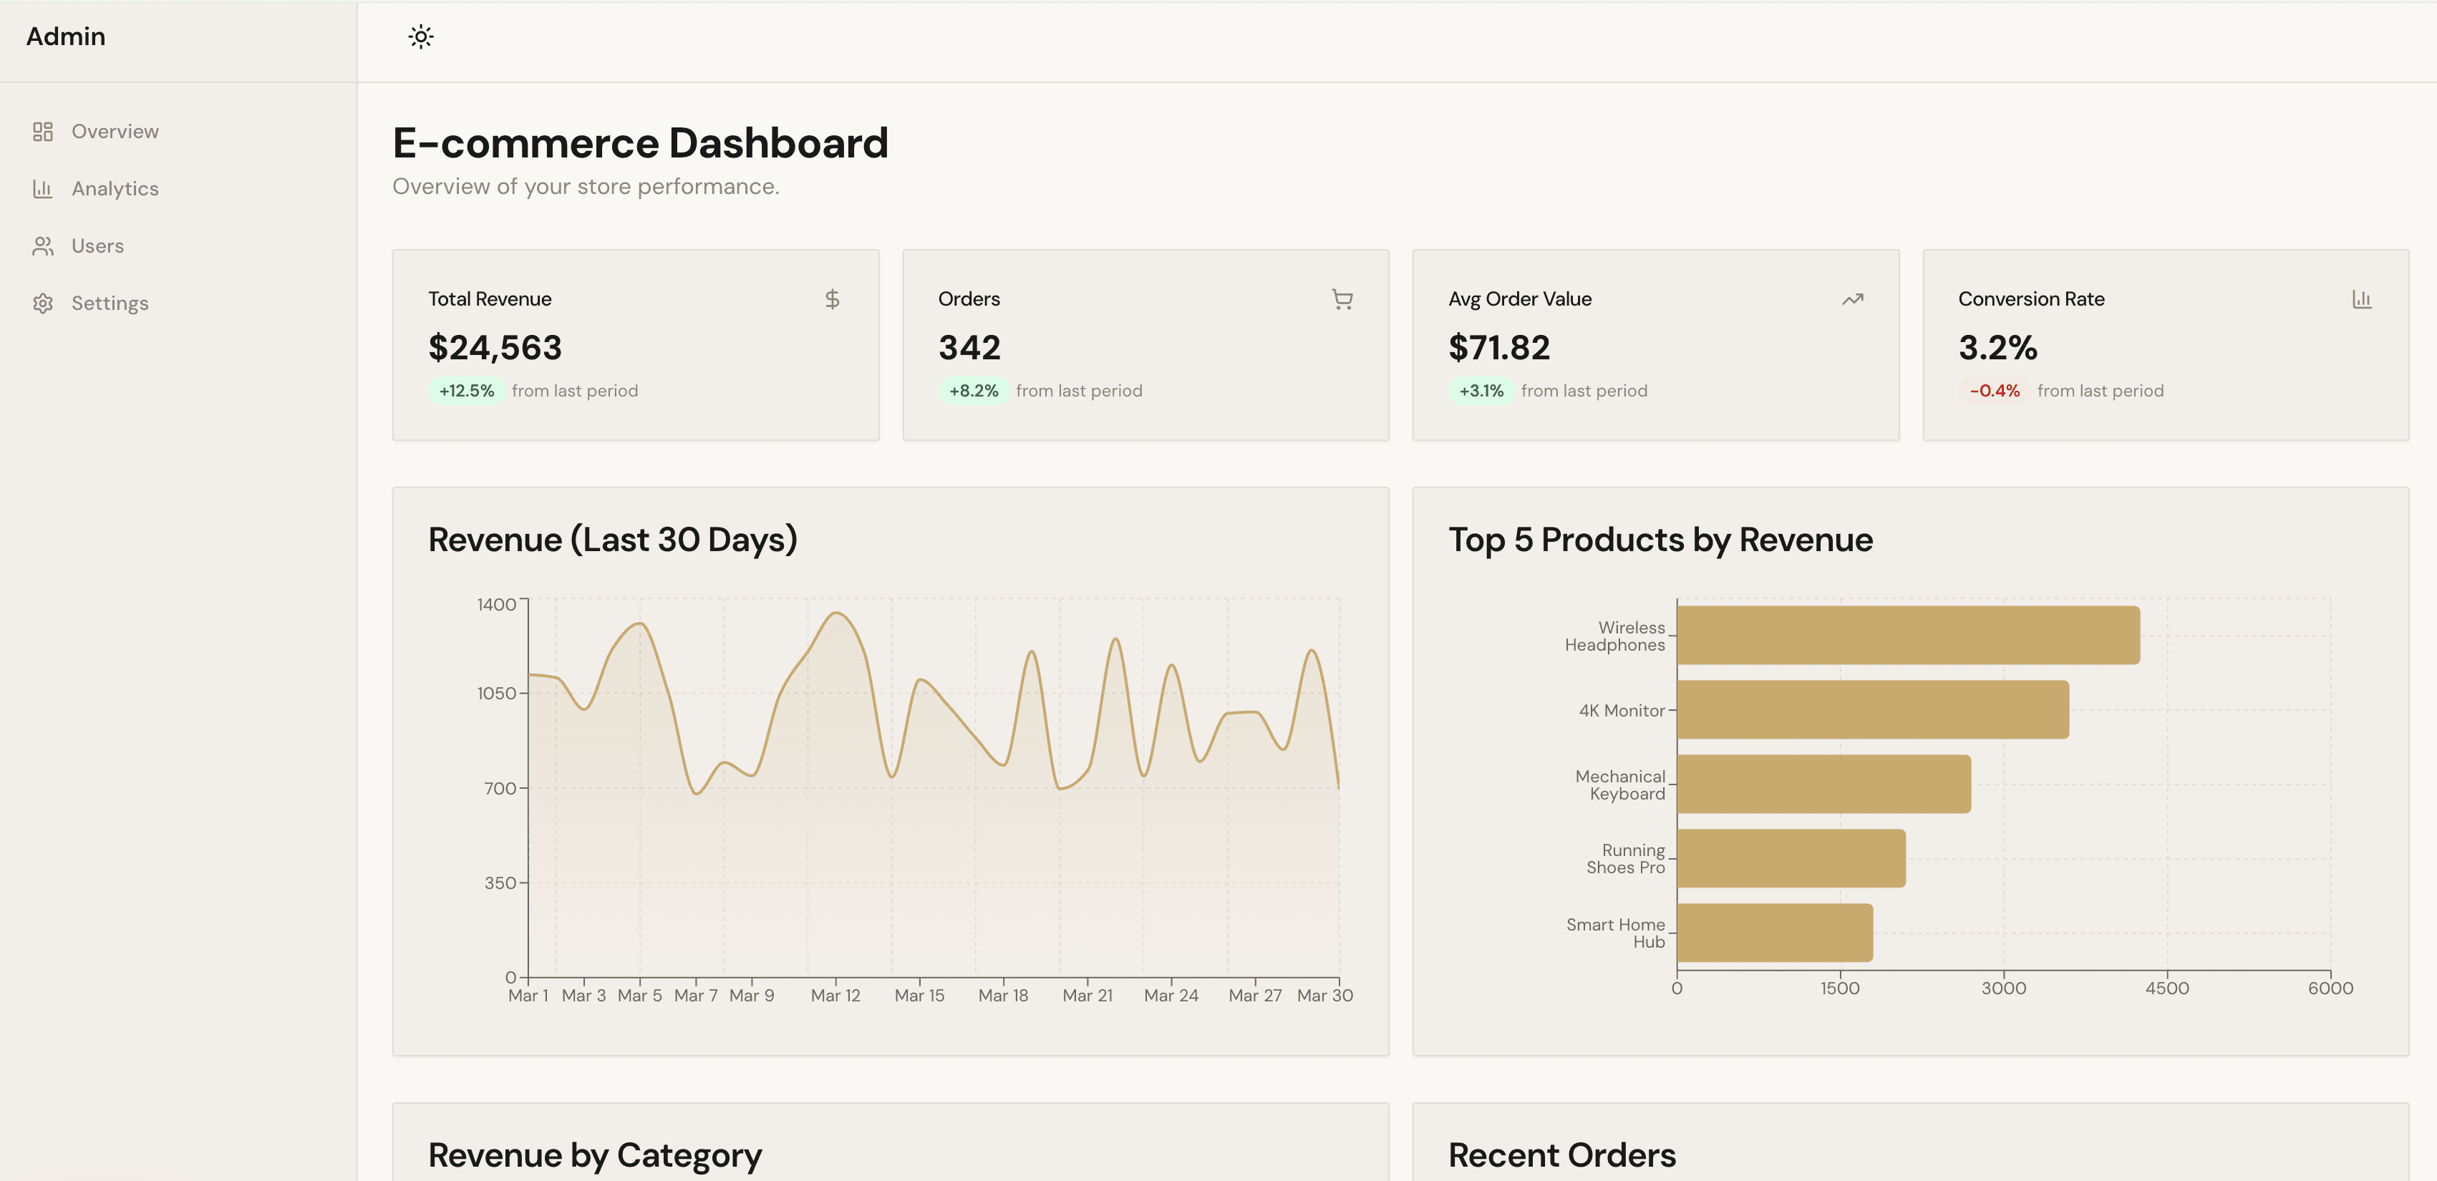Screen dimensions: 2437x1181
Task: Click the Recent Orders heading
Action: point(1562,1155)
